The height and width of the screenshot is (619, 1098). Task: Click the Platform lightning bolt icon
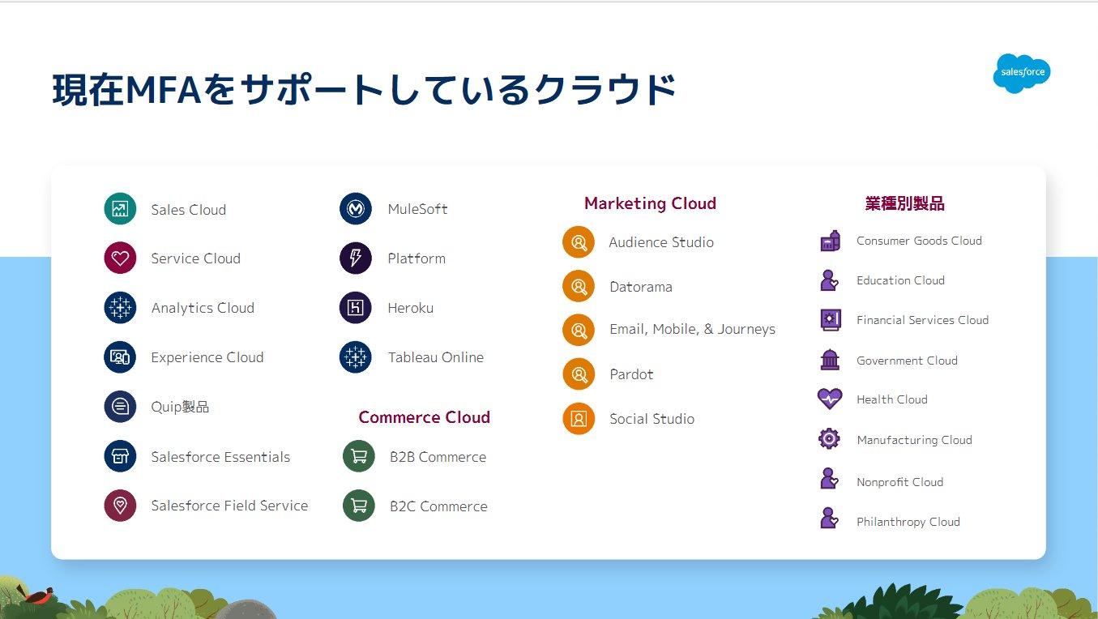click(356, 258)
